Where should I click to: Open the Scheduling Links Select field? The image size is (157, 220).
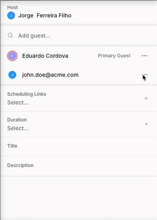79,98
